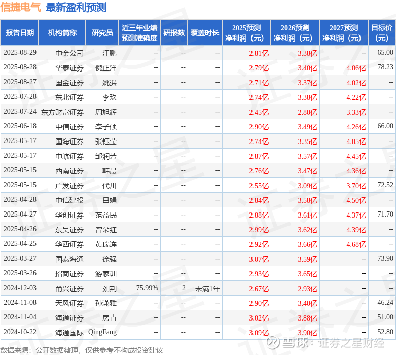Click the 信捷电气 title text

pyautogui.click(x=20, y=7)
